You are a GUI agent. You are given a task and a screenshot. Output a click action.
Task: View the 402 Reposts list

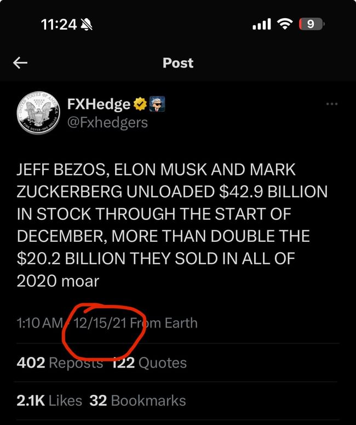click(60, 363)
